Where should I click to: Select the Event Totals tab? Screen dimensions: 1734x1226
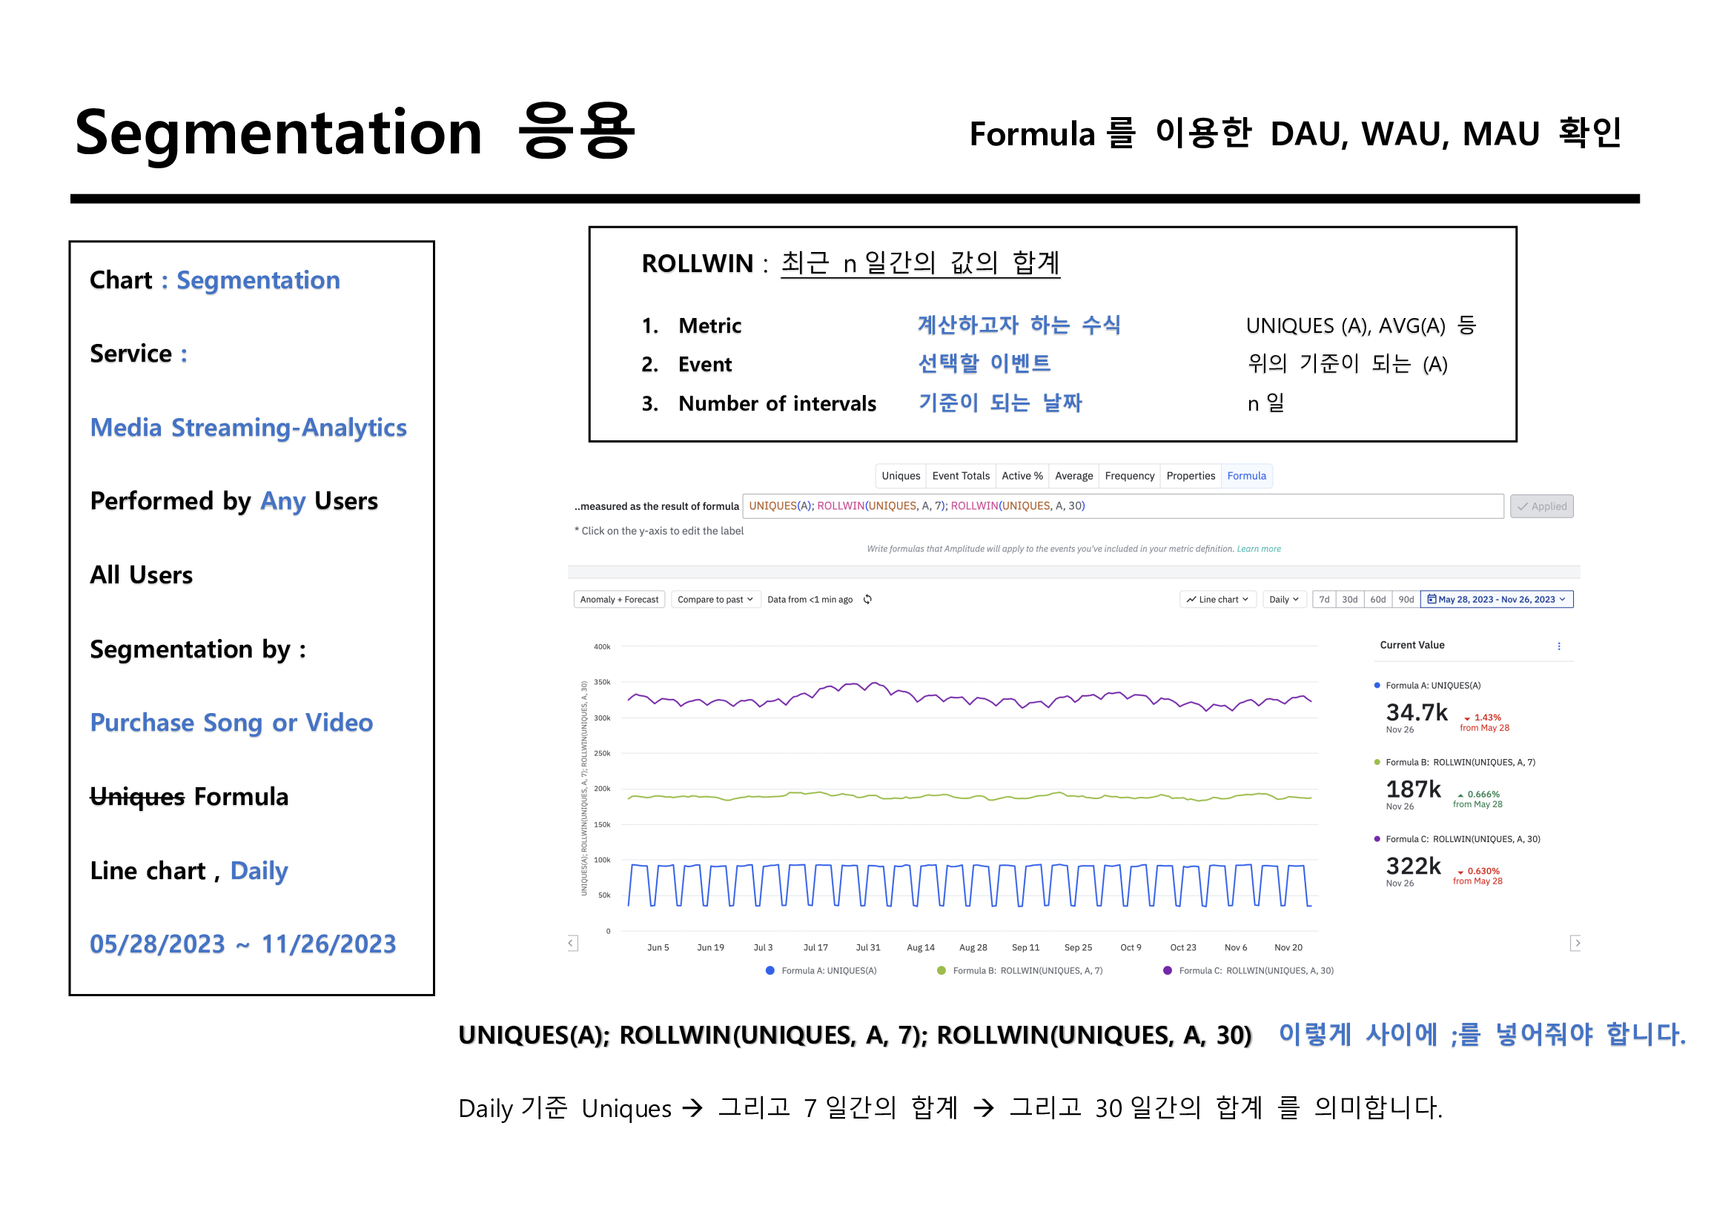[961, 476]
